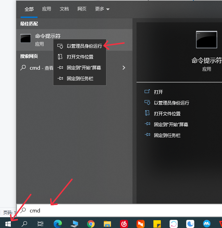Open the orange play-arrow app in taskbar
Screen dimensions: 222x228
[141, 224]
